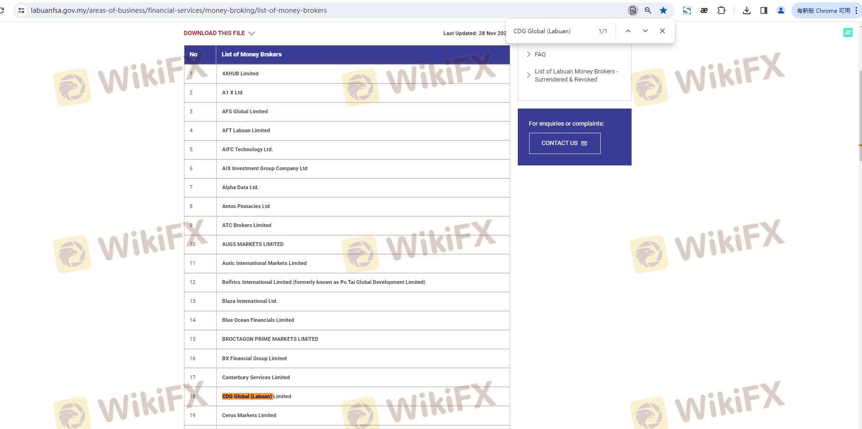Screen dimensions: 862x429
Task: Open Surrendered & Revoked money brokers list
Action: coord(576,75)
